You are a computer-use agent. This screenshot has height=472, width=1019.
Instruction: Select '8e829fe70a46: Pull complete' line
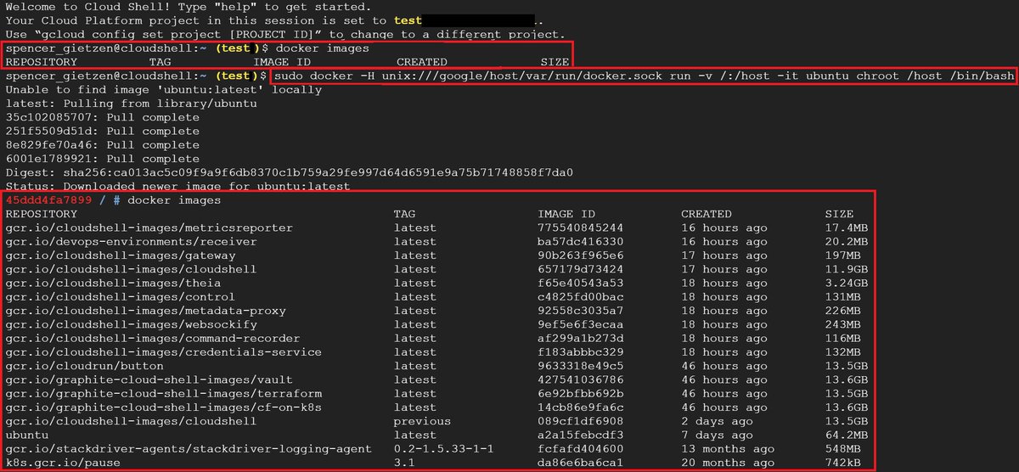(102, 144)
